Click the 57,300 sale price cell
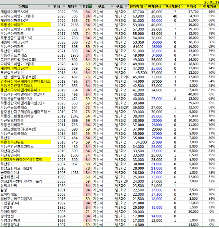The width and height of the screenshot is (219, 228). 138,29
